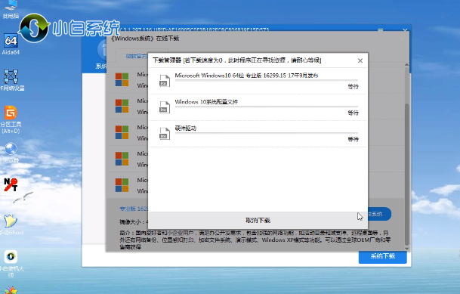Click the 取消下载 cancel download button
The image size is (460, 294).
(258, 220)
